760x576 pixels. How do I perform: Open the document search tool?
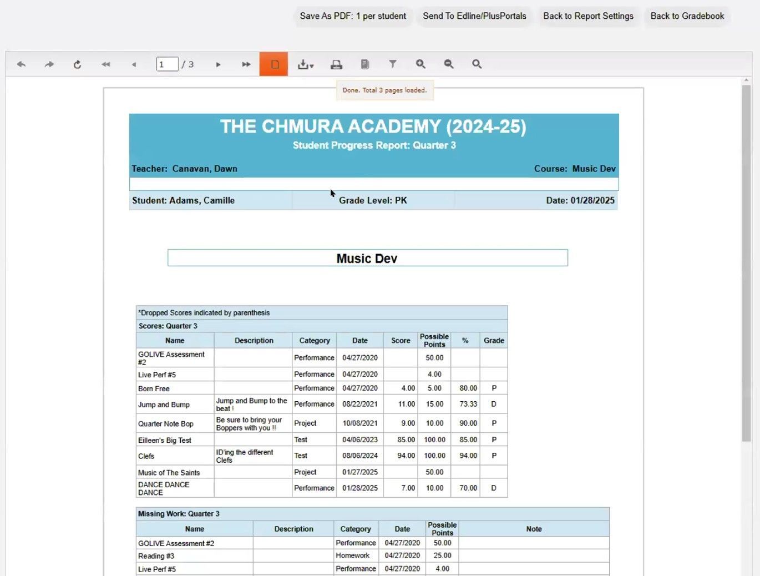click(477, 64)
